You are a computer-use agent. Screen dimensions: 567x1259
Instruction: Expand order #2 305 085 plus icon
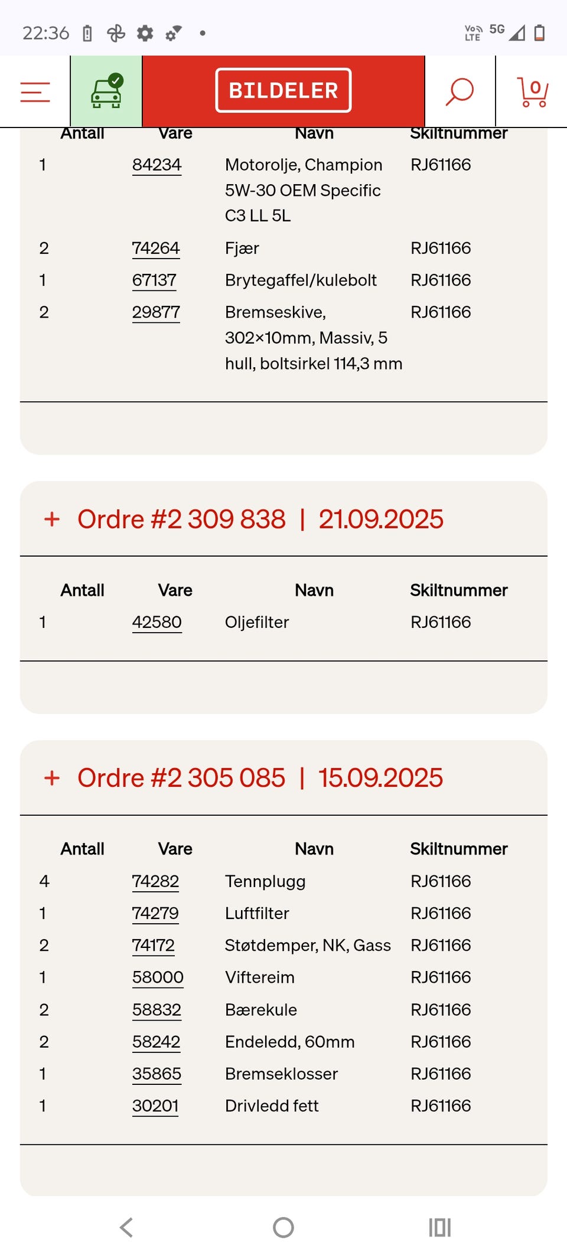click(52, 778)
